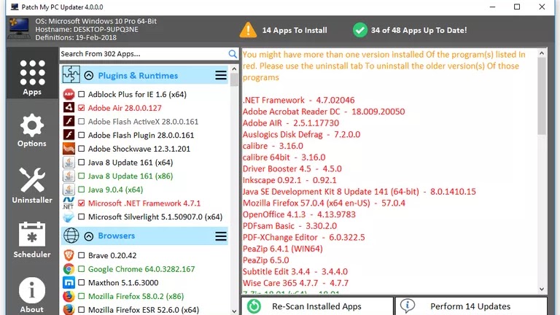Click '34 of 48 Apps Up To Date!' text
The image size is (560, 315).
(419, 31)
